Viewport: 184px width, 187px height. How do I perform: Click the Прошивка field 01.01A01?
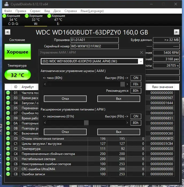[95, 40]
